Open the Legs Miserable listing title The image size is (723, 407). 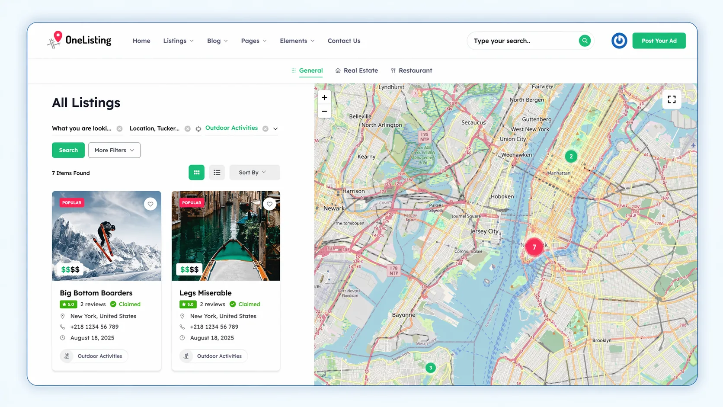(x=205, y=293)
